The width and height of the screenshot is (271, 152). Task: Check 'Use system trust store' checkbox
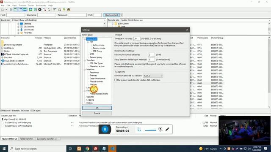[116, 80]
